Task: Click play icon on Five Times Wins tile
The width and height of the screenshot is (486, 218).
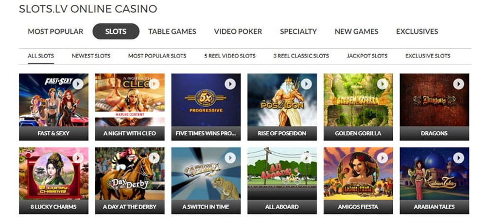Action: 230,84
